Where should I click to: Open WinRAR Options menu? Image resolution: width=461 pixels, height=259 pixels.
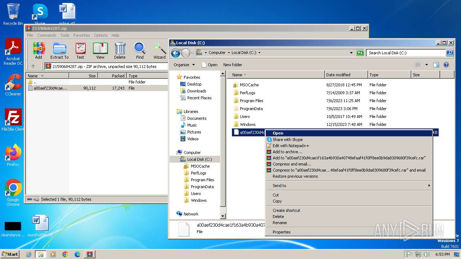101,35
